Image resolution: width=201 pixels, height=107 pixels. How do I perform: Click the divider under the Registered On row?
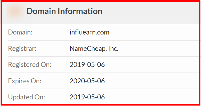click(103, 73)
